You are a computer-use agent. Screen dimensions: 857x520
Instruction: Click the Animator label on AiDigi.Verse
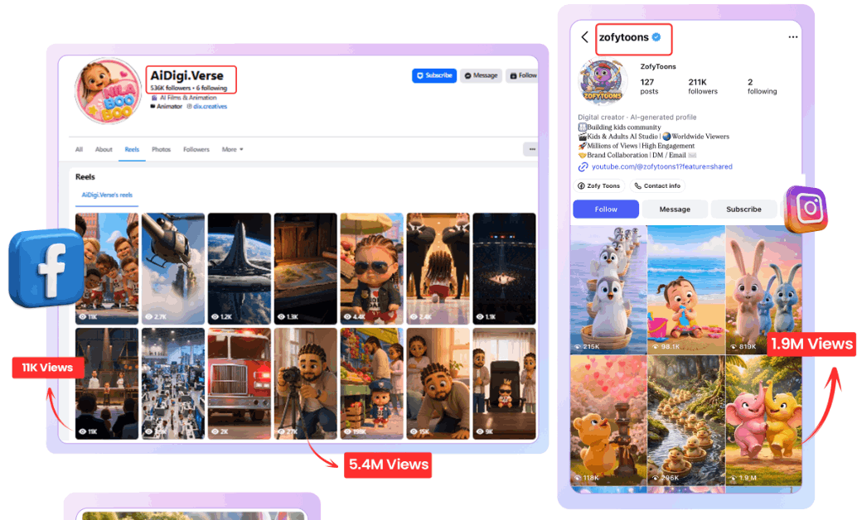click(x=169, y=107)
